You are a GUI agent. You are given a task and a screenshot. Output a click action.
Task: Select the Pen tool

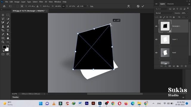(x=3, y=34)
